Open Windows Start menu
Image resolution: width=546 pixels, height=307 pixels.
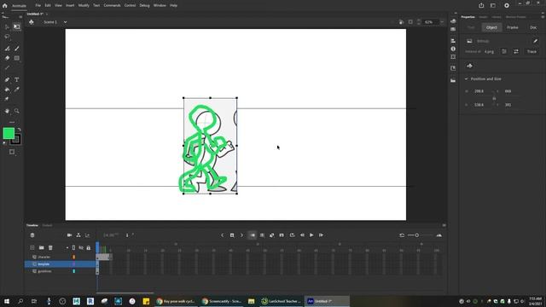(7, 301)
